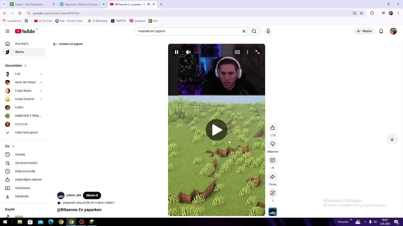
Task: Open MİNECRAFT PROL... channel
Action: (x=24, y=116)
